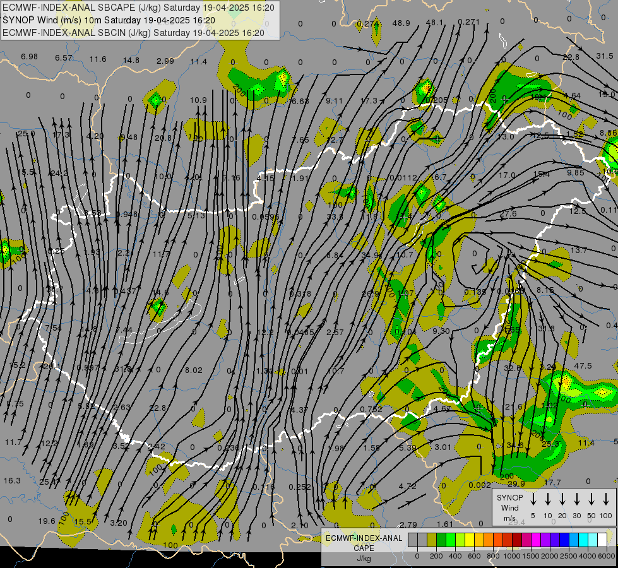Pick the bright magenta swatch in the CAPE legend
The height and width of the screenshot is (568, 618).
click(x=536, y=540)
